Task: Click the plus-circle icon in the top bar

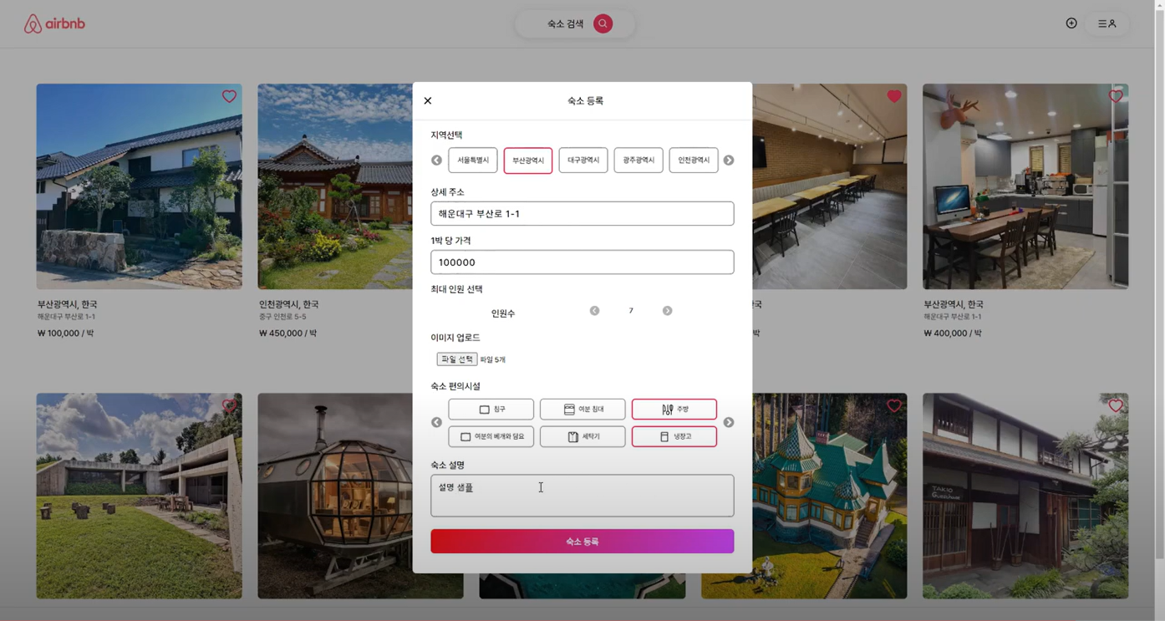Action: 1071,23
